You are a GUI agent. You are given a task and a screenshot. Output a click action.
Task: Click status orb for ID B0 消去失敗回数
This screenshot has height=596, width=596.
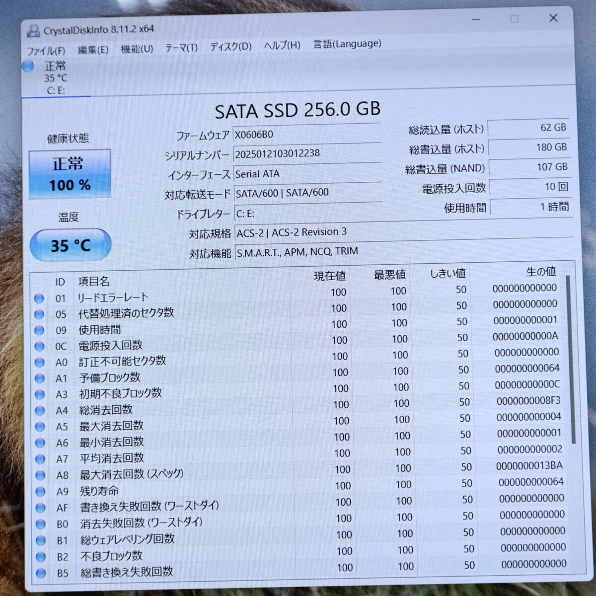(41, 524)
